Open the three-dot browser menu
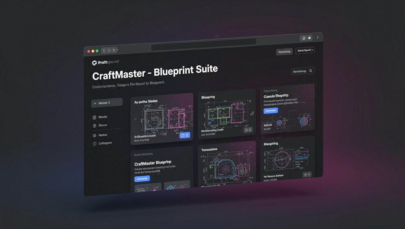Image resolution: width=405 pixels, height=229 pixels. pos(318,38)
